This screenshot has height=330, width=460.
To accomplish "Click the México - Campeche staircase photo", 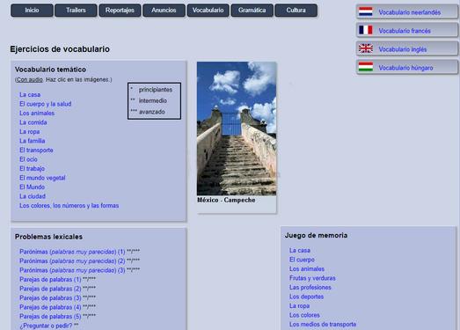I will pyautogui.click(x=237, y=128).
